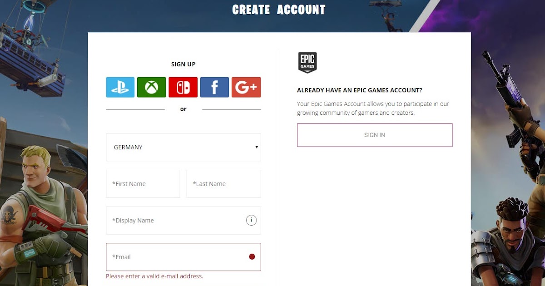Open the GERMANY country dropdown
Image resolution: width=545 pixels, height=286 pixels.
183,147
